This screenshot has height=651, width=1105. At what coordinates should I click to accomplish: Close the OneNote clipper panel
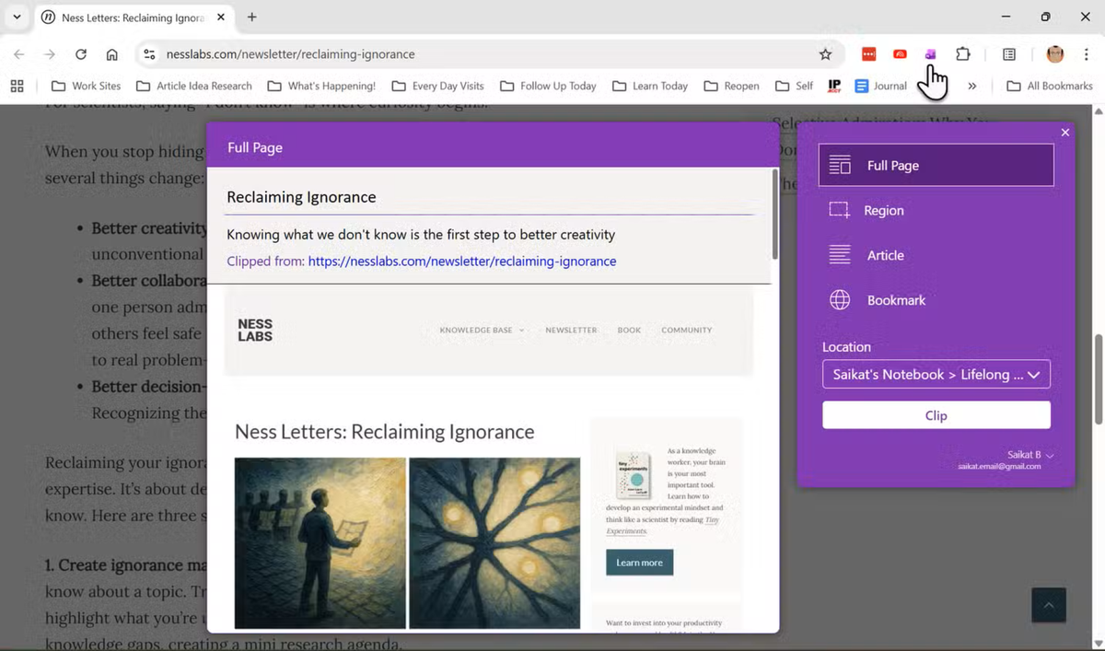(1064, 133)
